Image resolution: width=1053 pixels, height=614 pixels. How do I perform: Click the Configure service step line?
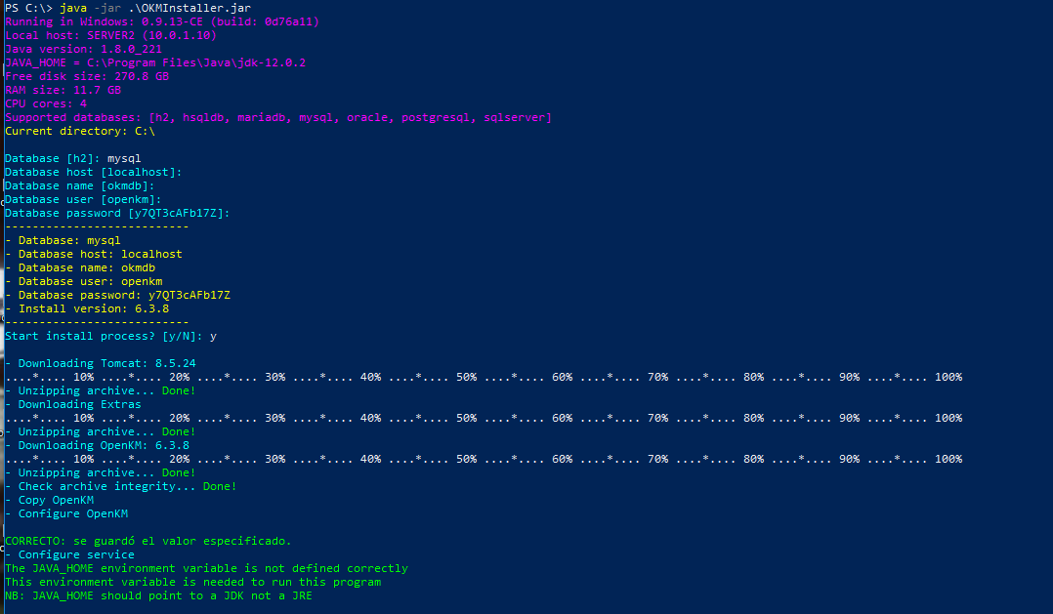coord(76,554)
